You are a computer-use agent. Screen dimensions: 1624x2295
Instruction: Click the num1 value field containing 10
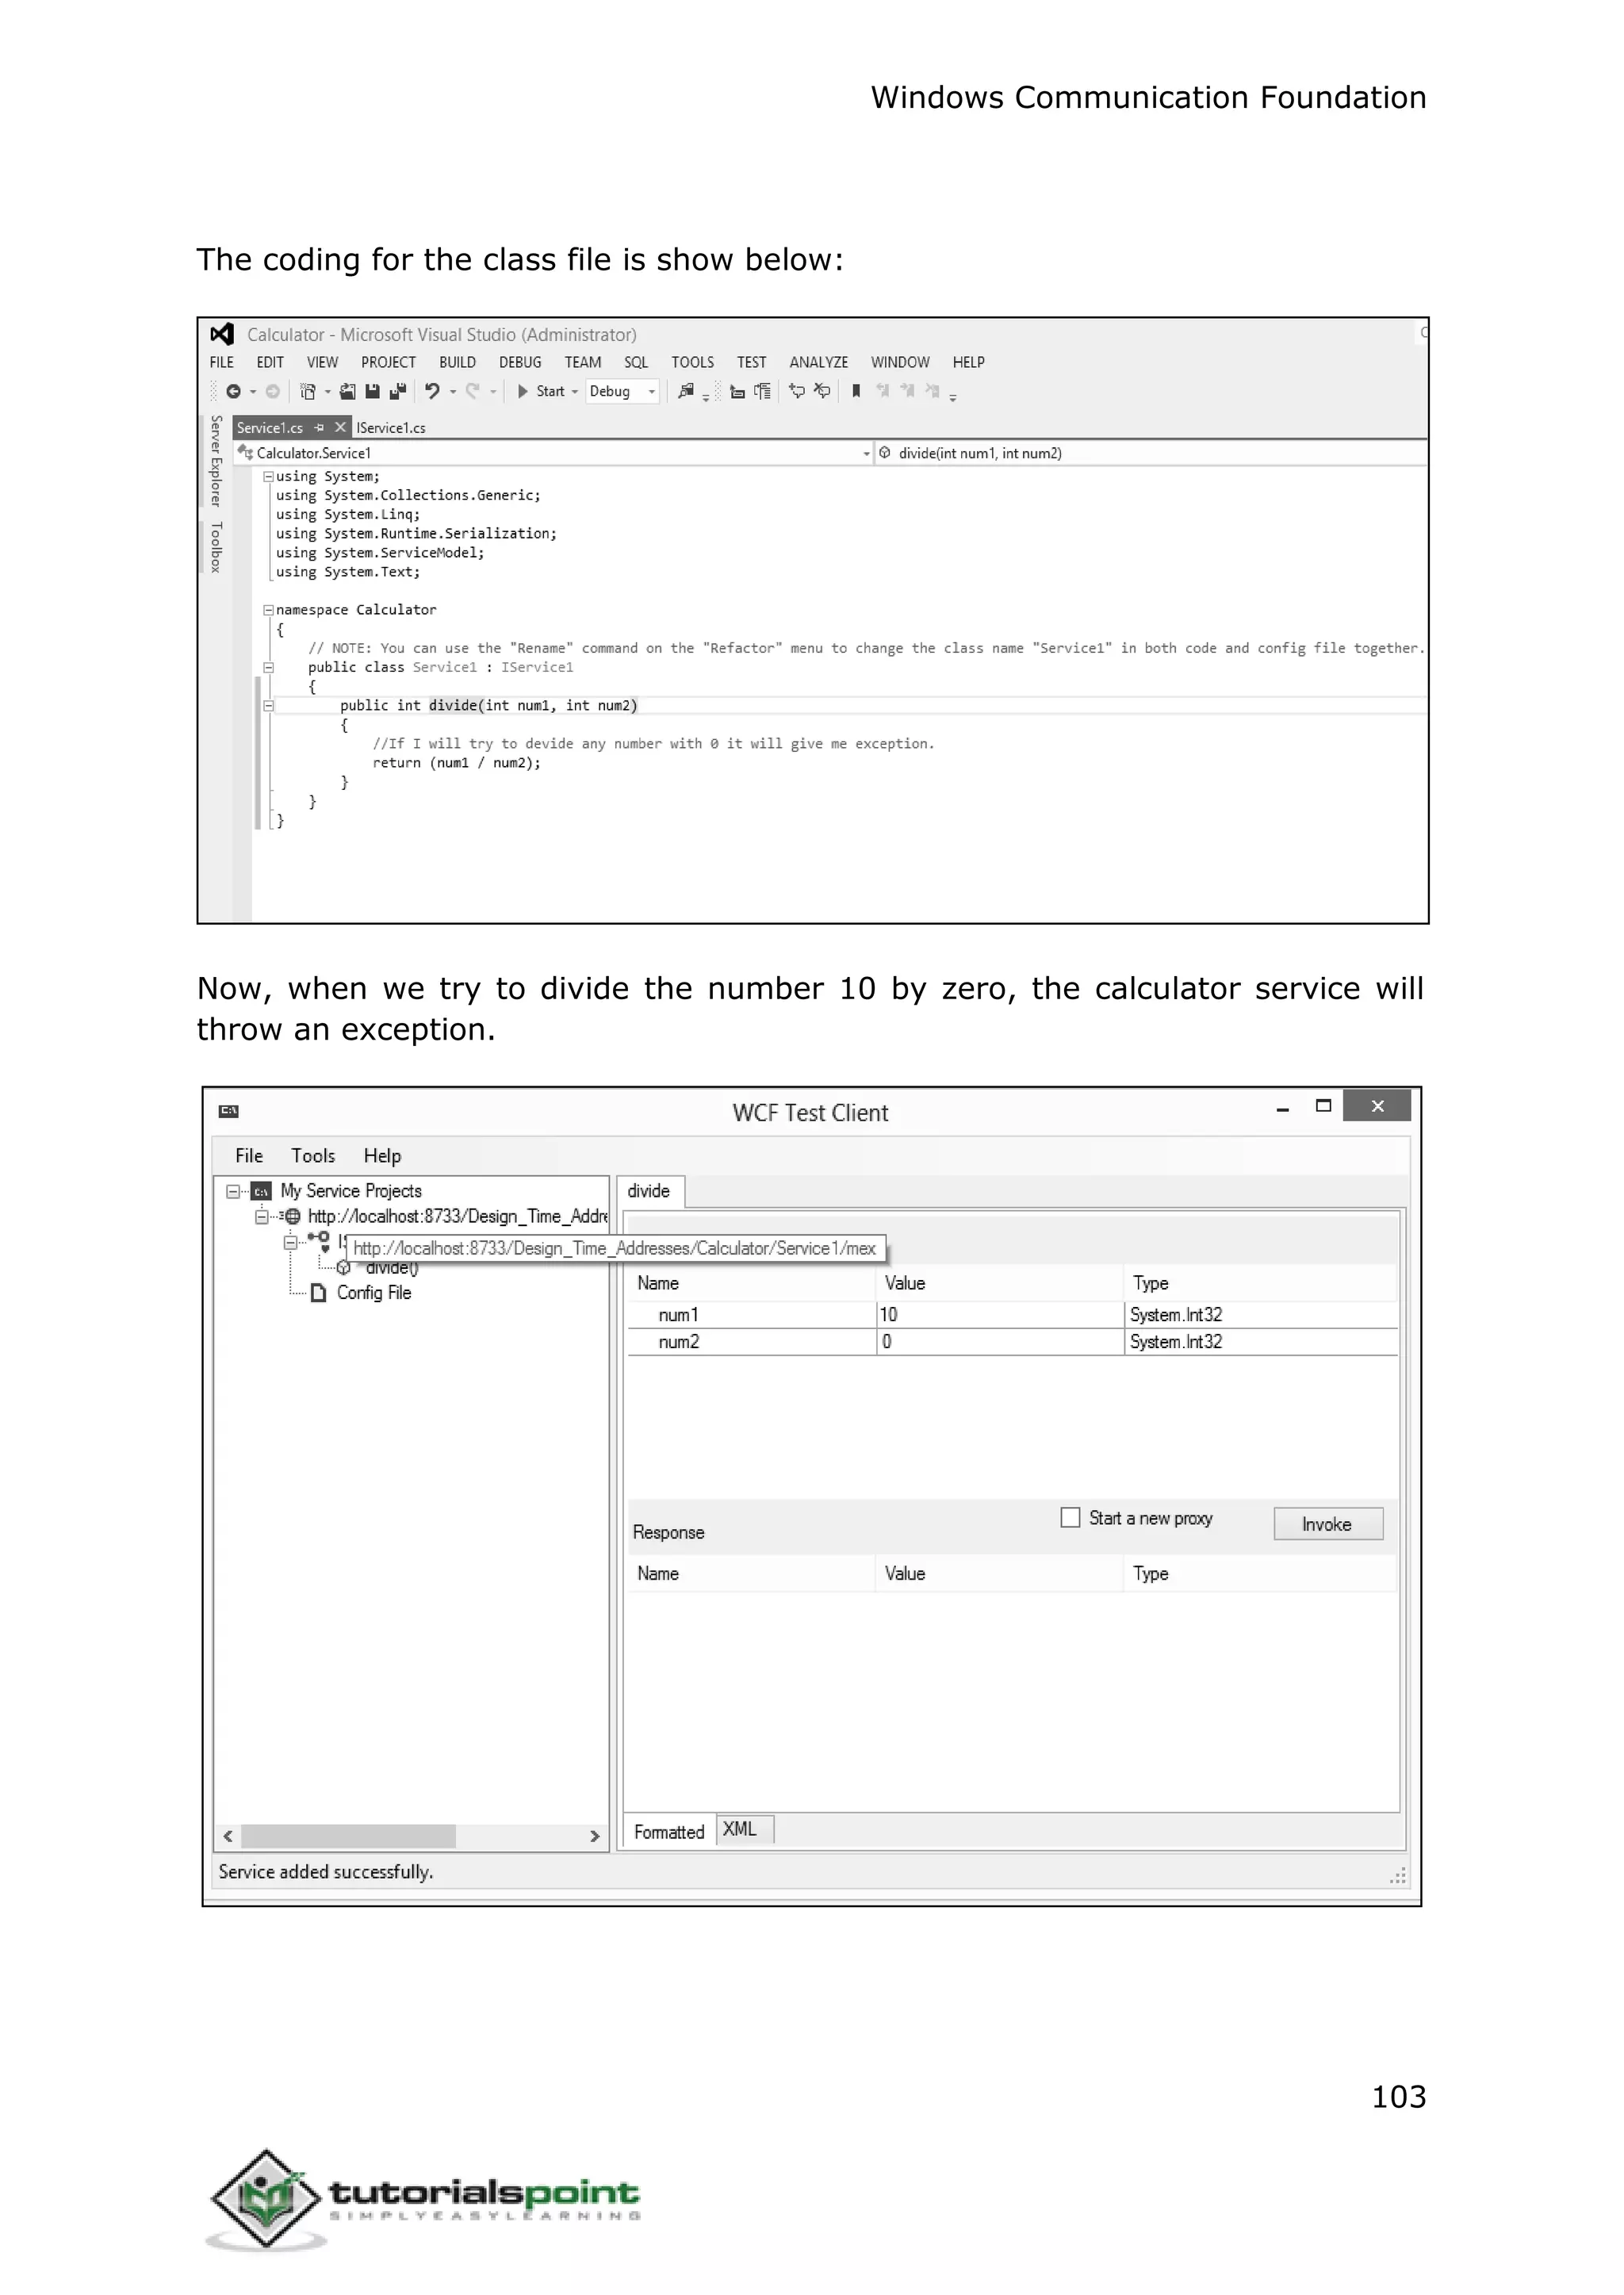(1000, 1315)
